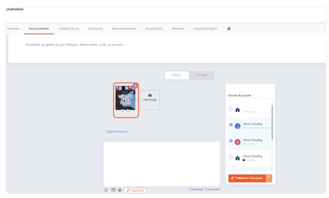
Task: Click the magnifier preview icon under image
Action: pos(128,111)
